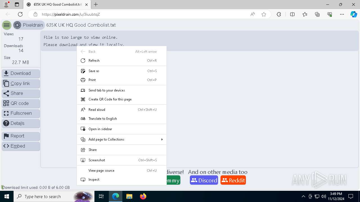
Task: Open Browser essentials heart icon
Action: [x=330, y=14]
